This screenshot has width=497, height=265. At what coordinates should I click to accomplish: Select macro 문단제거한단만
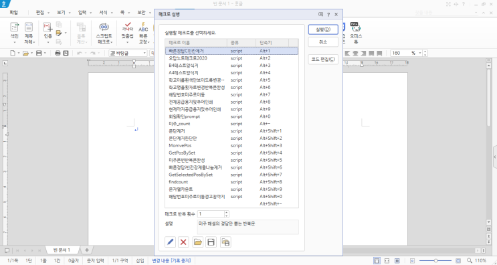(x=231, y=139)
